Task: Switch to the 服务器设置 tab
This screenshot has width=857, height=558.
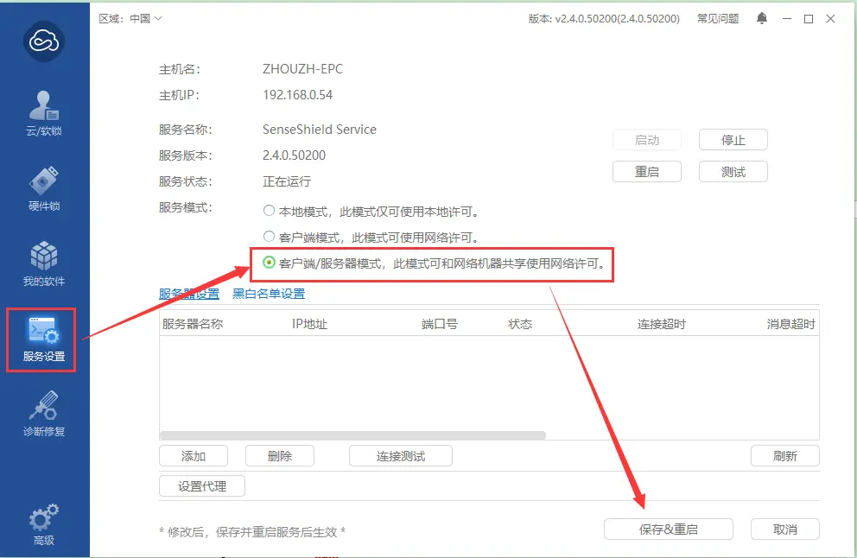Action: point(189,294)
